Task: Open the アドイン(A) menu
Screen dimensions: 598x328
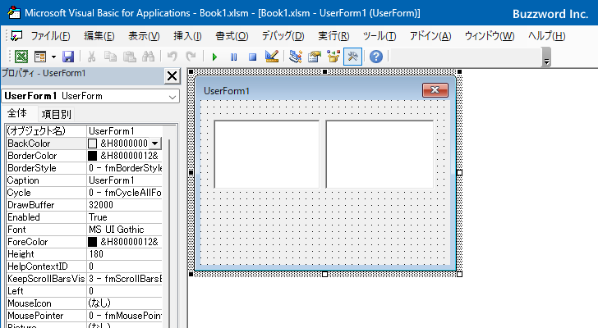Action: coord(430,36)
